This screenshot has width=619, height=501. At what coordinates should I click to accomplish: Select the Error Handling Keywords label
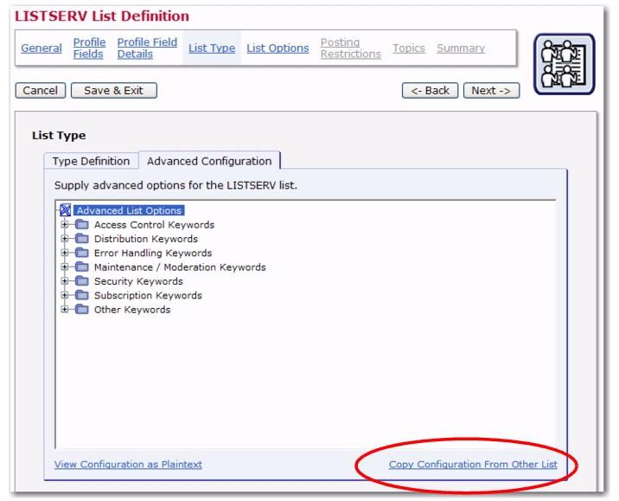click(x=153, y=253)
